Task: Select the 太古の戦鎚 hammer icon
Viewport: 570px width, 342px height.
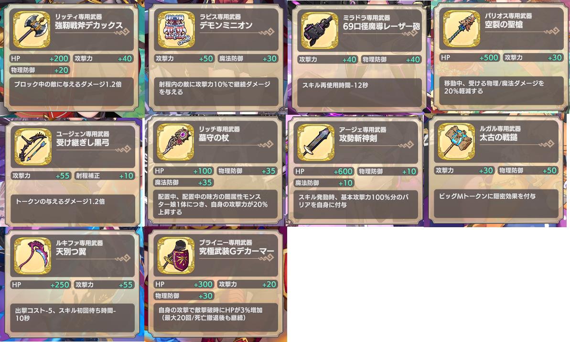Action: [x=456, y=141]
